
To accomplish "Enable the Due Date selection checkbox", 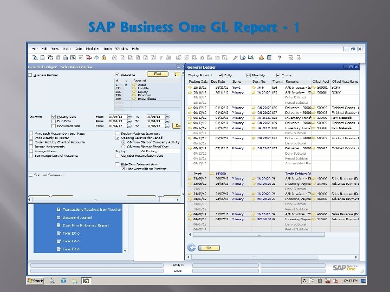I will (54, 121).
